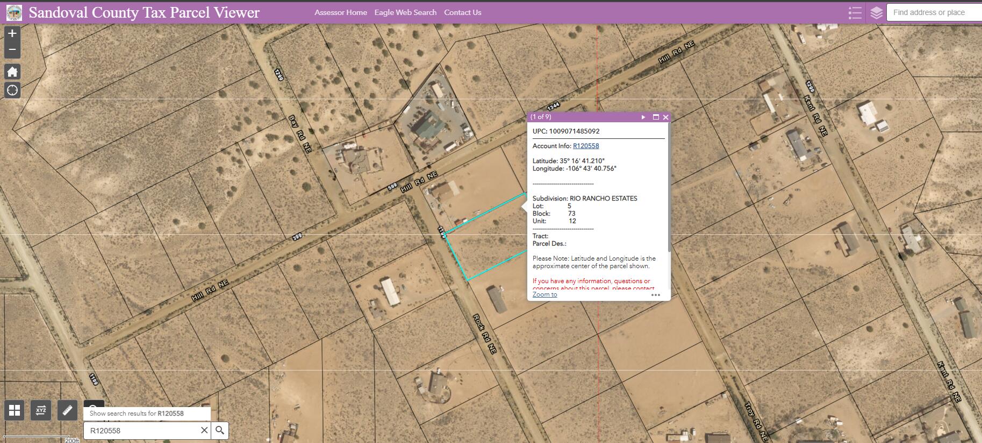Open the Contact Us page
This screenshot has width=982, height=443.
coord(463,12)
